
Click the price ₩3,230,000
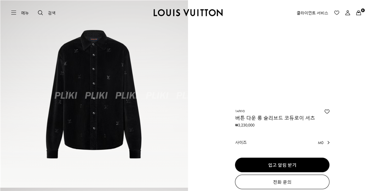click(x=245, y=125)
